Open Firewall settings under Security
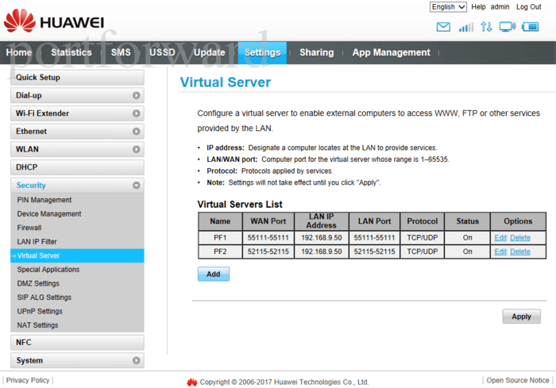Viewport: 556px width, 388px height. (29, 228)
